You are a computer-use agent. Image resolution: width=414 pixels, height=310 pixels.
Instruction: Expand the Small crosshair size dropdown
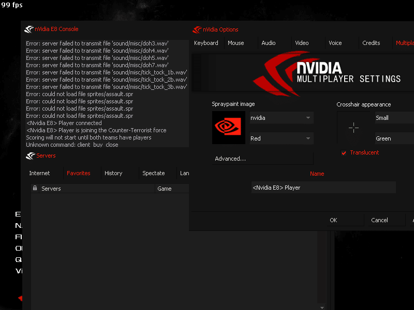pyautogui.click(x=394, y=118)
